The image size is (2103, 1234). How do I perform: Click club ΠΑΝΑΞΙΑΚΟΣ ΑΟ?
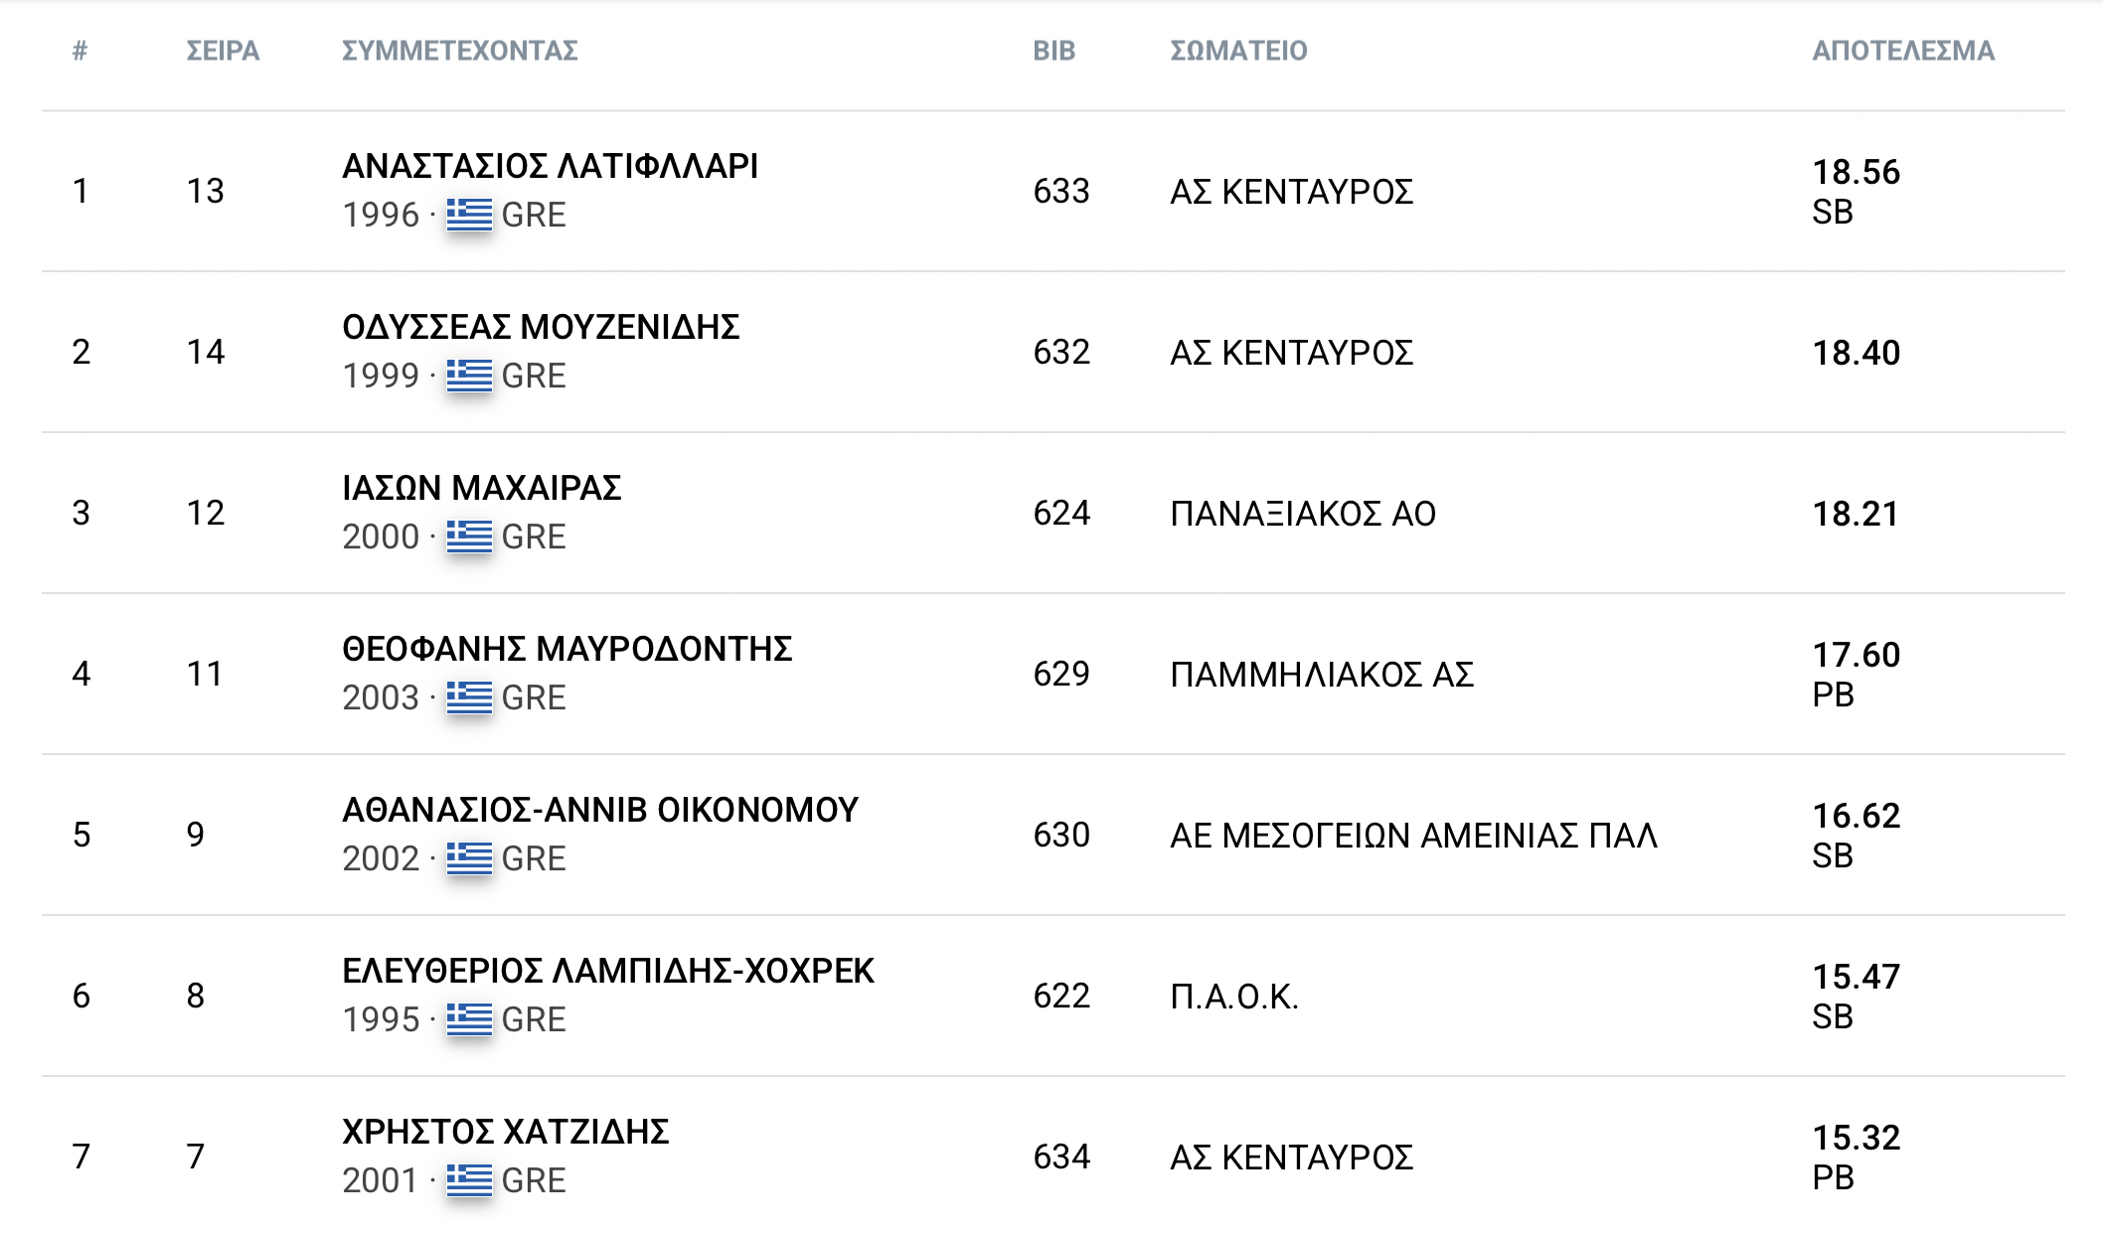click(x=1303, y=514)
